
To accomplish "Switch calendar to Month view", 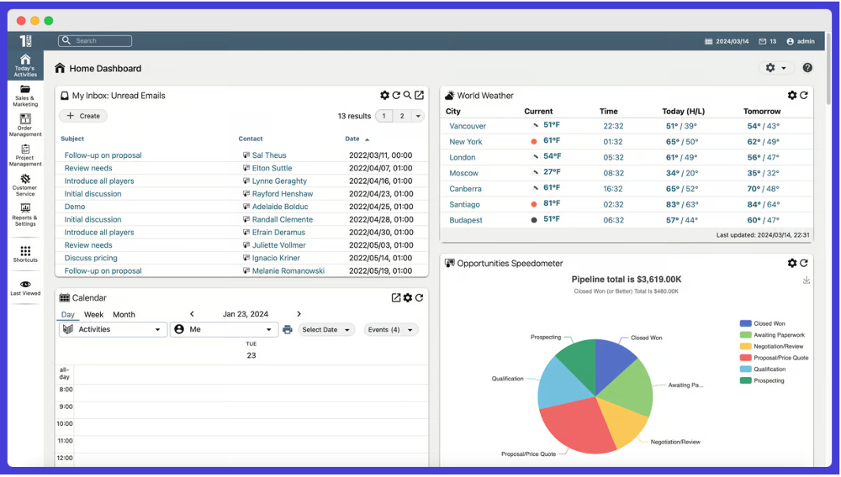I will click(x=124, y=314).
